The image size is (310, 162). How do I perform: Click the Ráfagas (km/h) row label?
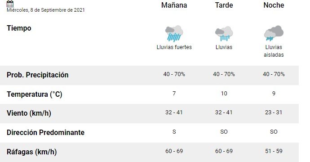(x=31, y=152)
